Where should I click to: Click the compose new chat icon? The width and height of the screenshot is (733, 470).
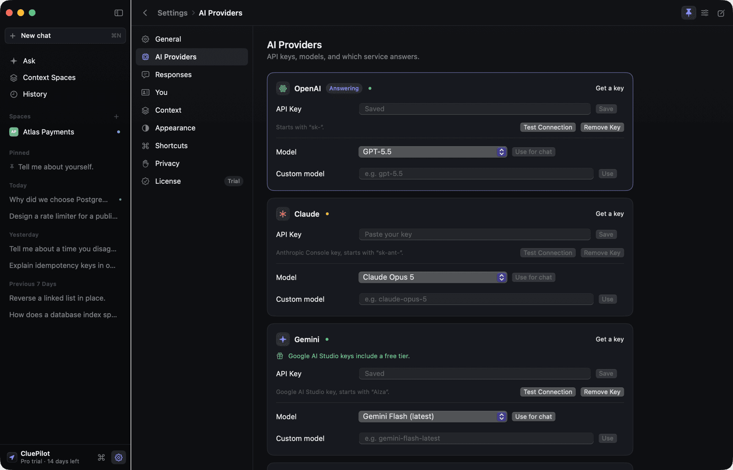721,13
